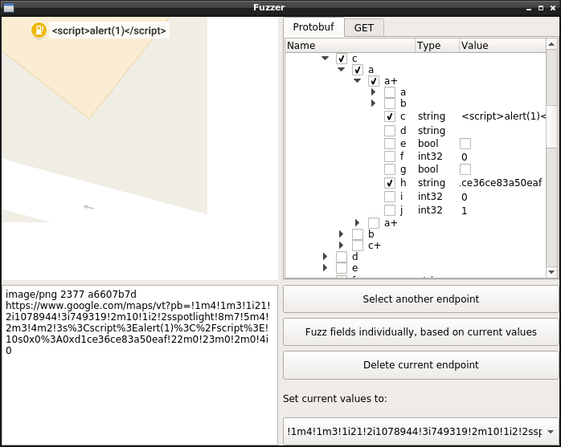This screenshot has height=447, width=561.
Task: Expand the e tree node without type
Action: tap(325, 267)
